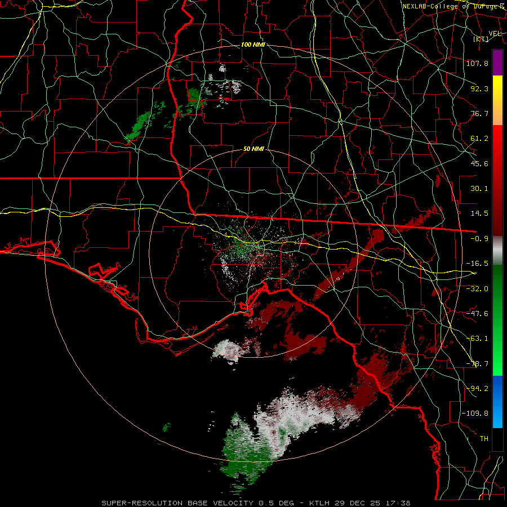Click the 50 NMI range ring label
Image resolution: width=507 pixels, height=507 pixels.
click(253, 149)
